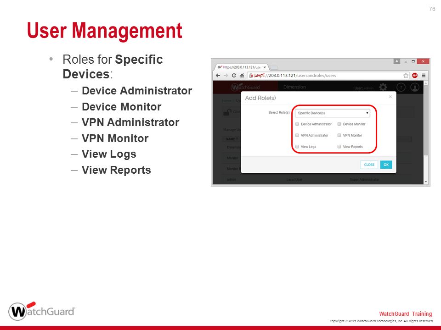
Task: Select the browser tab titled https://203.0.113.121
Action: tap(242, 67)
